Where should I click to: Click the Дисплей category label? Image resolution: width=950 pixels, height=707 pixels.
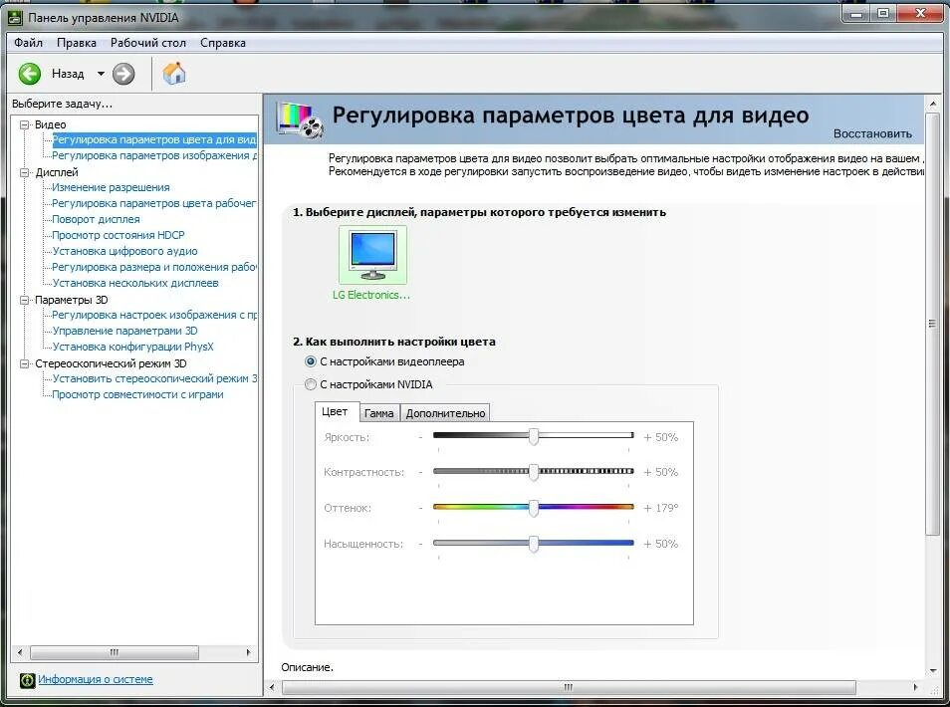(57, 172)
